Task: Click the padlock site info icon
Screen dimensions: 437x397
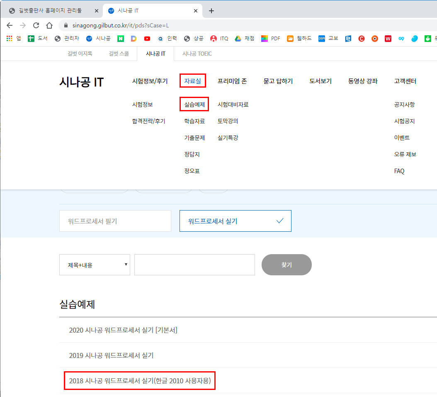Action: tap(66, 25)
